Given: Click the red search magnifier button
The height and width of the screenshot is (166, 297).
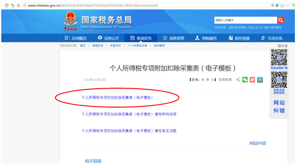Looking at the screenshot, I should tap(281, 20).
